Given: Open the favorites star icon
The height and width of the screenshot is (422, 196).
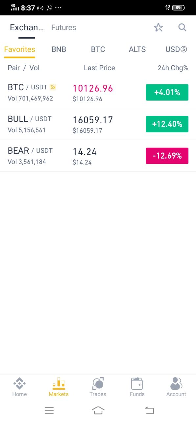Looking at the screenshot, I should [159, 27].
